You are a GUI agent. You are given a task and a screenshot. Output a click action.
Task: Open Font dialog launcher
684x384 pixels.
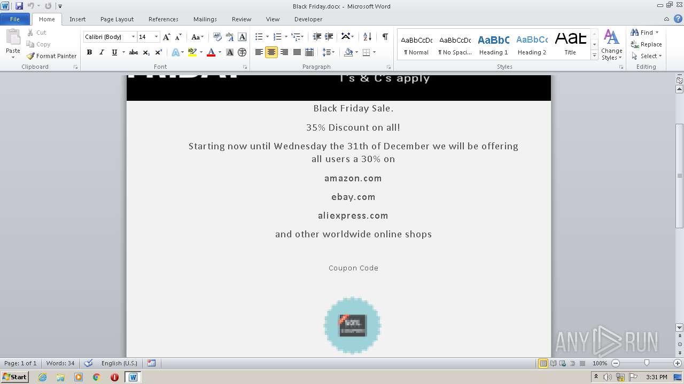coord(245,67)
